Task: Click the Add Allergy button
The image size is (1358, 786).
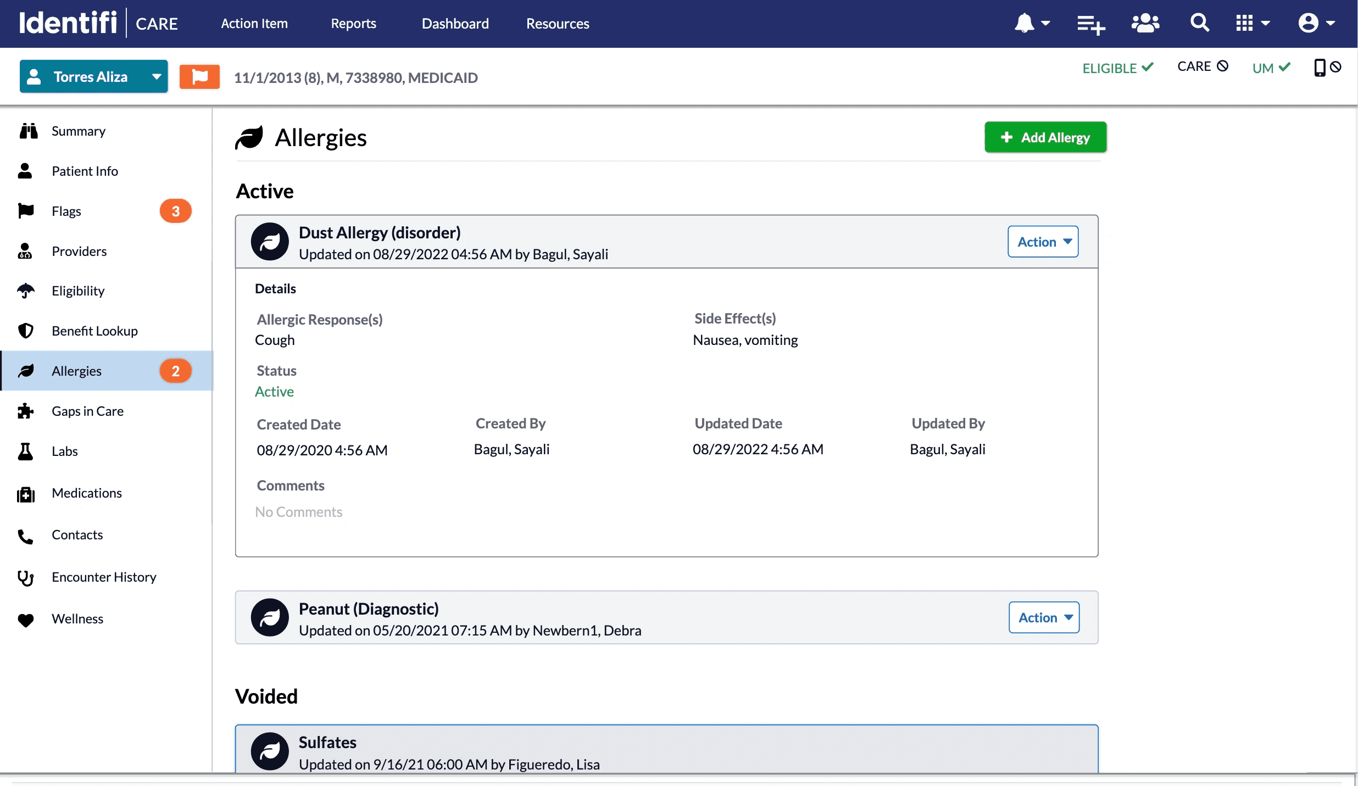Action: tap(1045, 137)
